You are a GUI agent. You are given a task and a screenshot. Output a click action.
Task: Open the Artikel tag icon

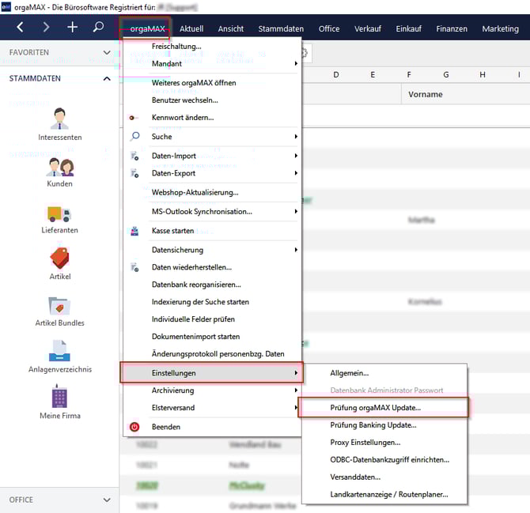point(59,258)
